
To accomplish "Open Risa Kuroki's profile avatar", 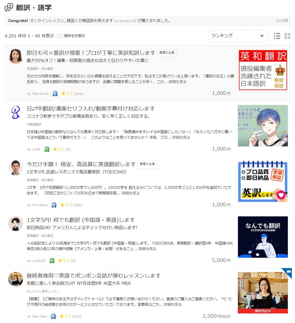I will [16, 56].
